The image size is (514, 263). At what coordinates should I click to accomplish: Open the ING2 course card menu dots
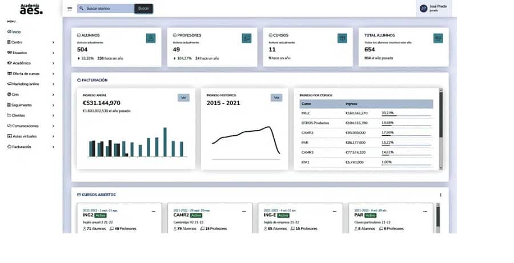[154, 212]
